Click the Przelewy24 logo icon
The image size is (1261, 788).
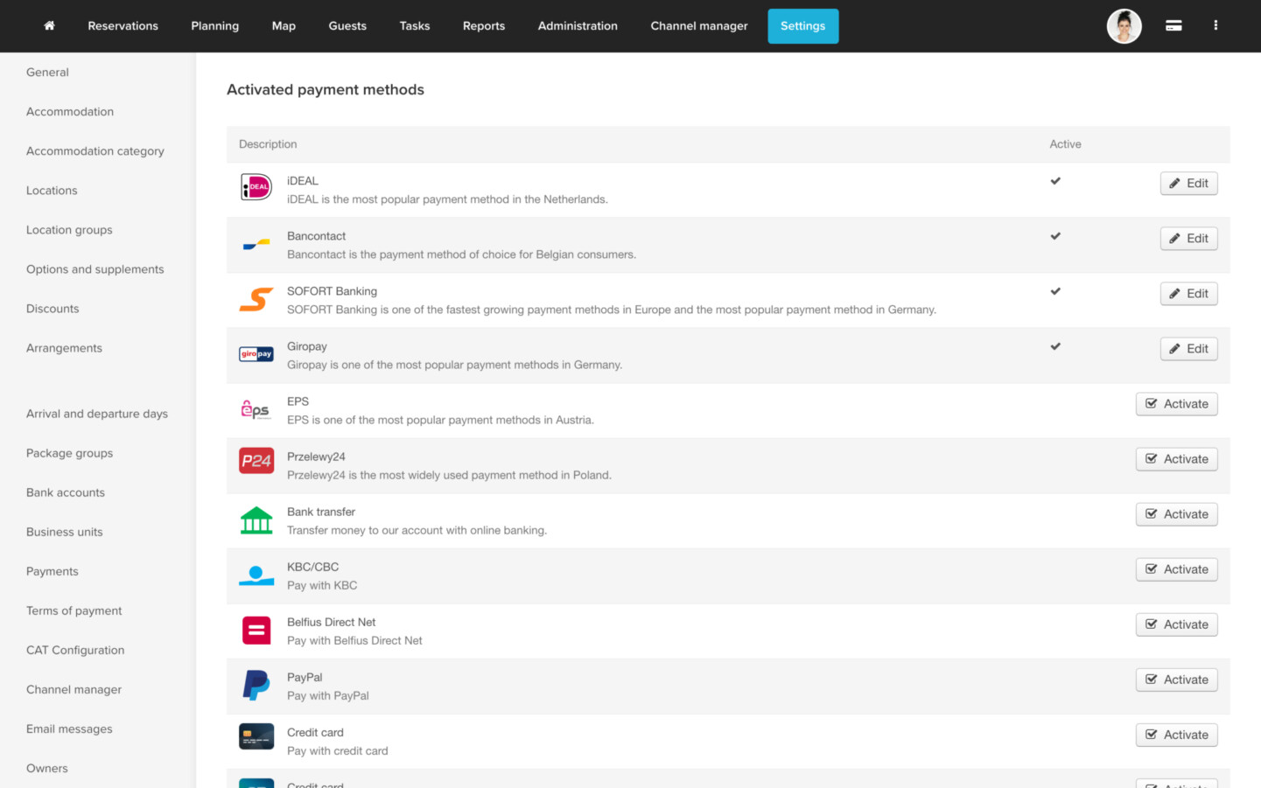point(256,461)
